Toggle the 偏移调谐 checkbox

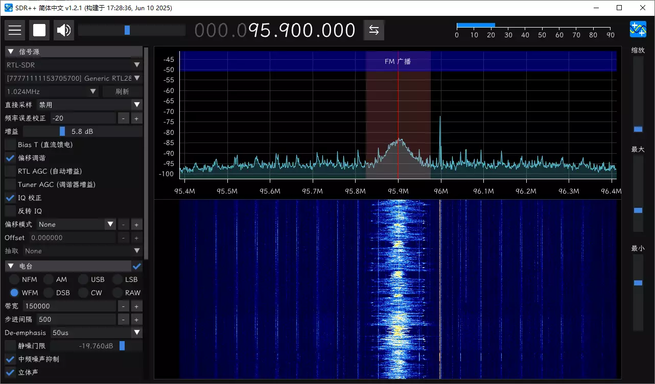coord(10,158)
